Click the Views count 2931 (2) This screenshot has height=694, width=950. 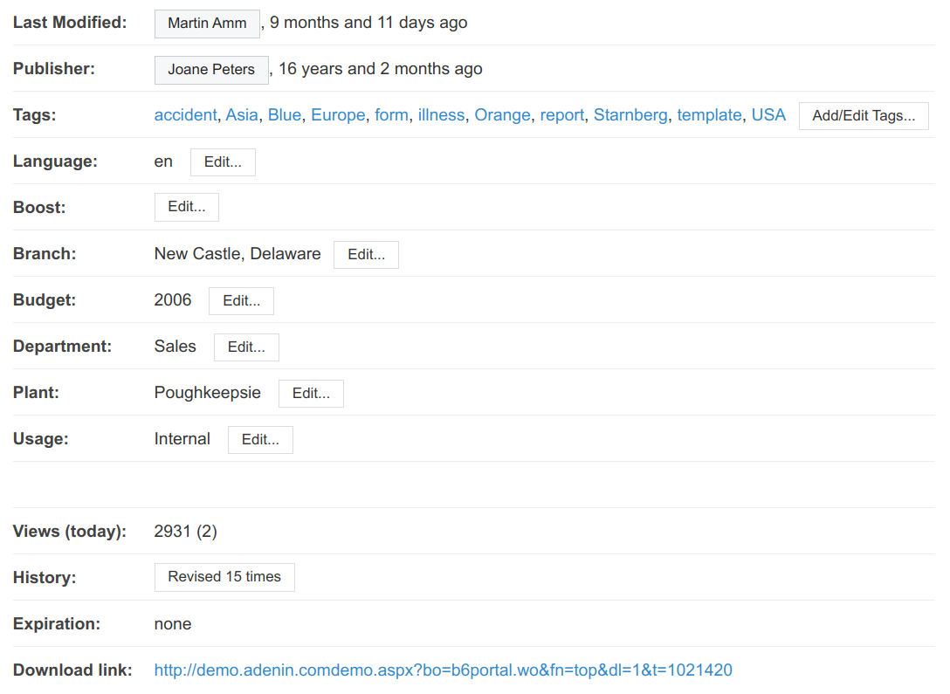pos(185,531)
